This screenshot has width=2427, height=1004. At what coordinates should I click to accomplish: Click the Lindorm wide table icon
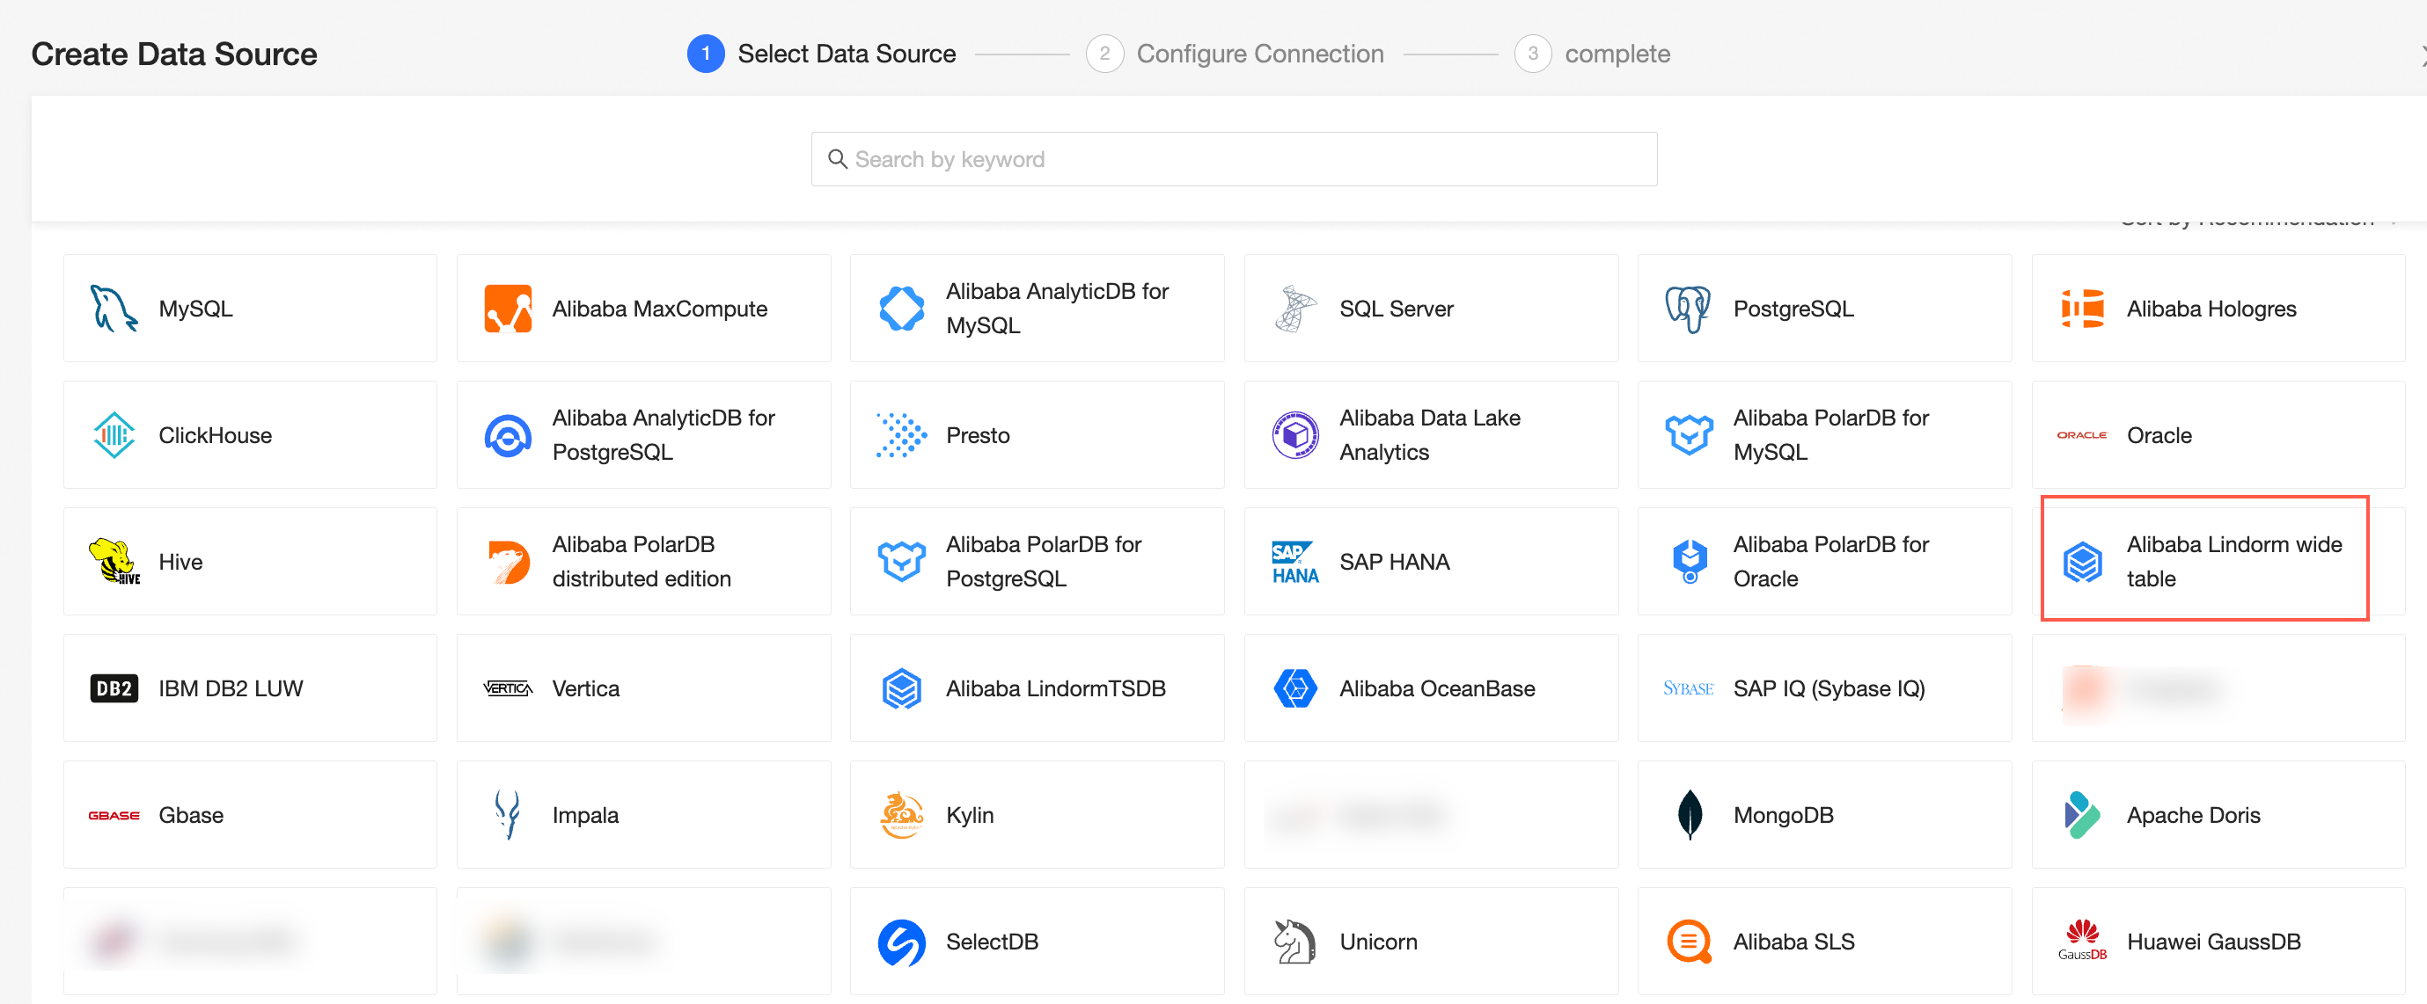tap(2082, 562)
